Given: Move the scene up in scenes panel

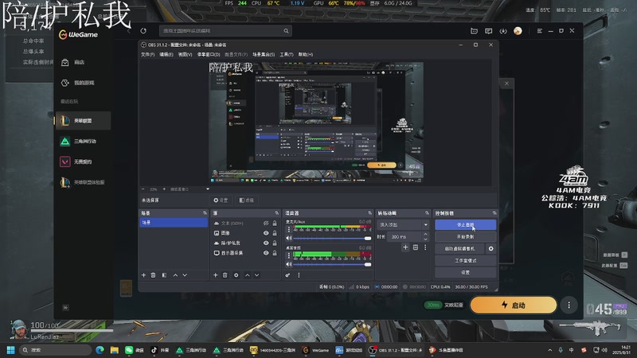Looking at the screenshot, I should 175,275.
